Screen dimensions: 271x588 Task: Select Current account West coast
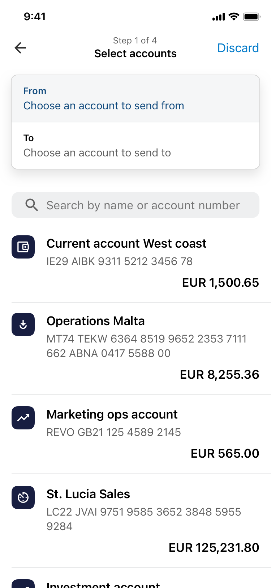coord(126,244)
